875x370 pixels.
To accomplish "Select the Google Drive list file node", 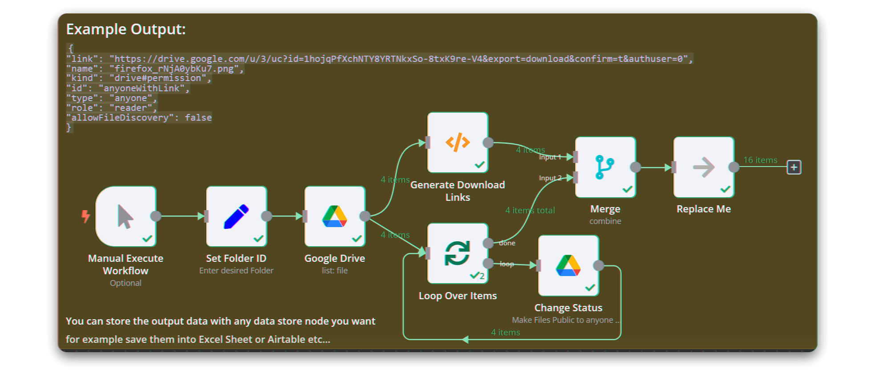I will pyautogui.click(x=335, y=216).
